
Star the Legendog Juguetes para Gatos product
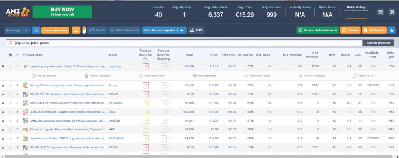(x=11, y=66)
